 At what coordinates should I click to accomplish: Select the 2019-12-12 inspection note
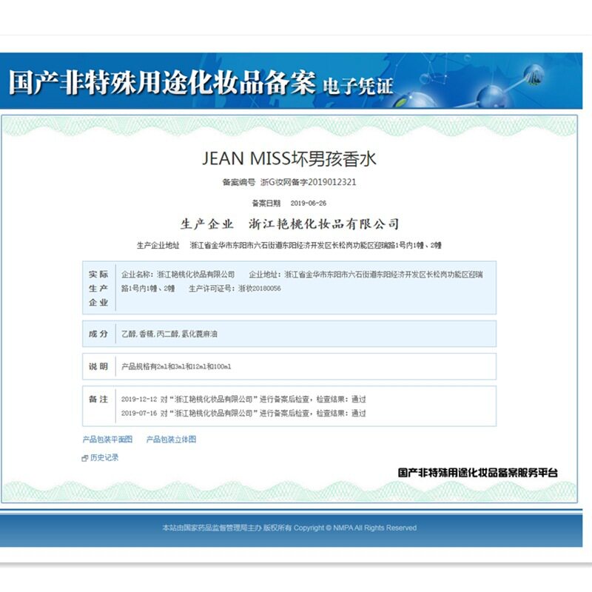click(243, 399)
